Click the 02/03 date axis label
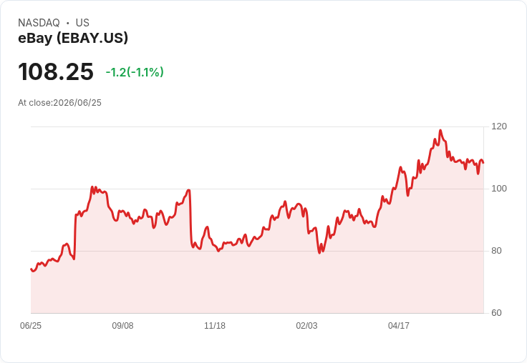The image size is (527, 363). point(306,326)
